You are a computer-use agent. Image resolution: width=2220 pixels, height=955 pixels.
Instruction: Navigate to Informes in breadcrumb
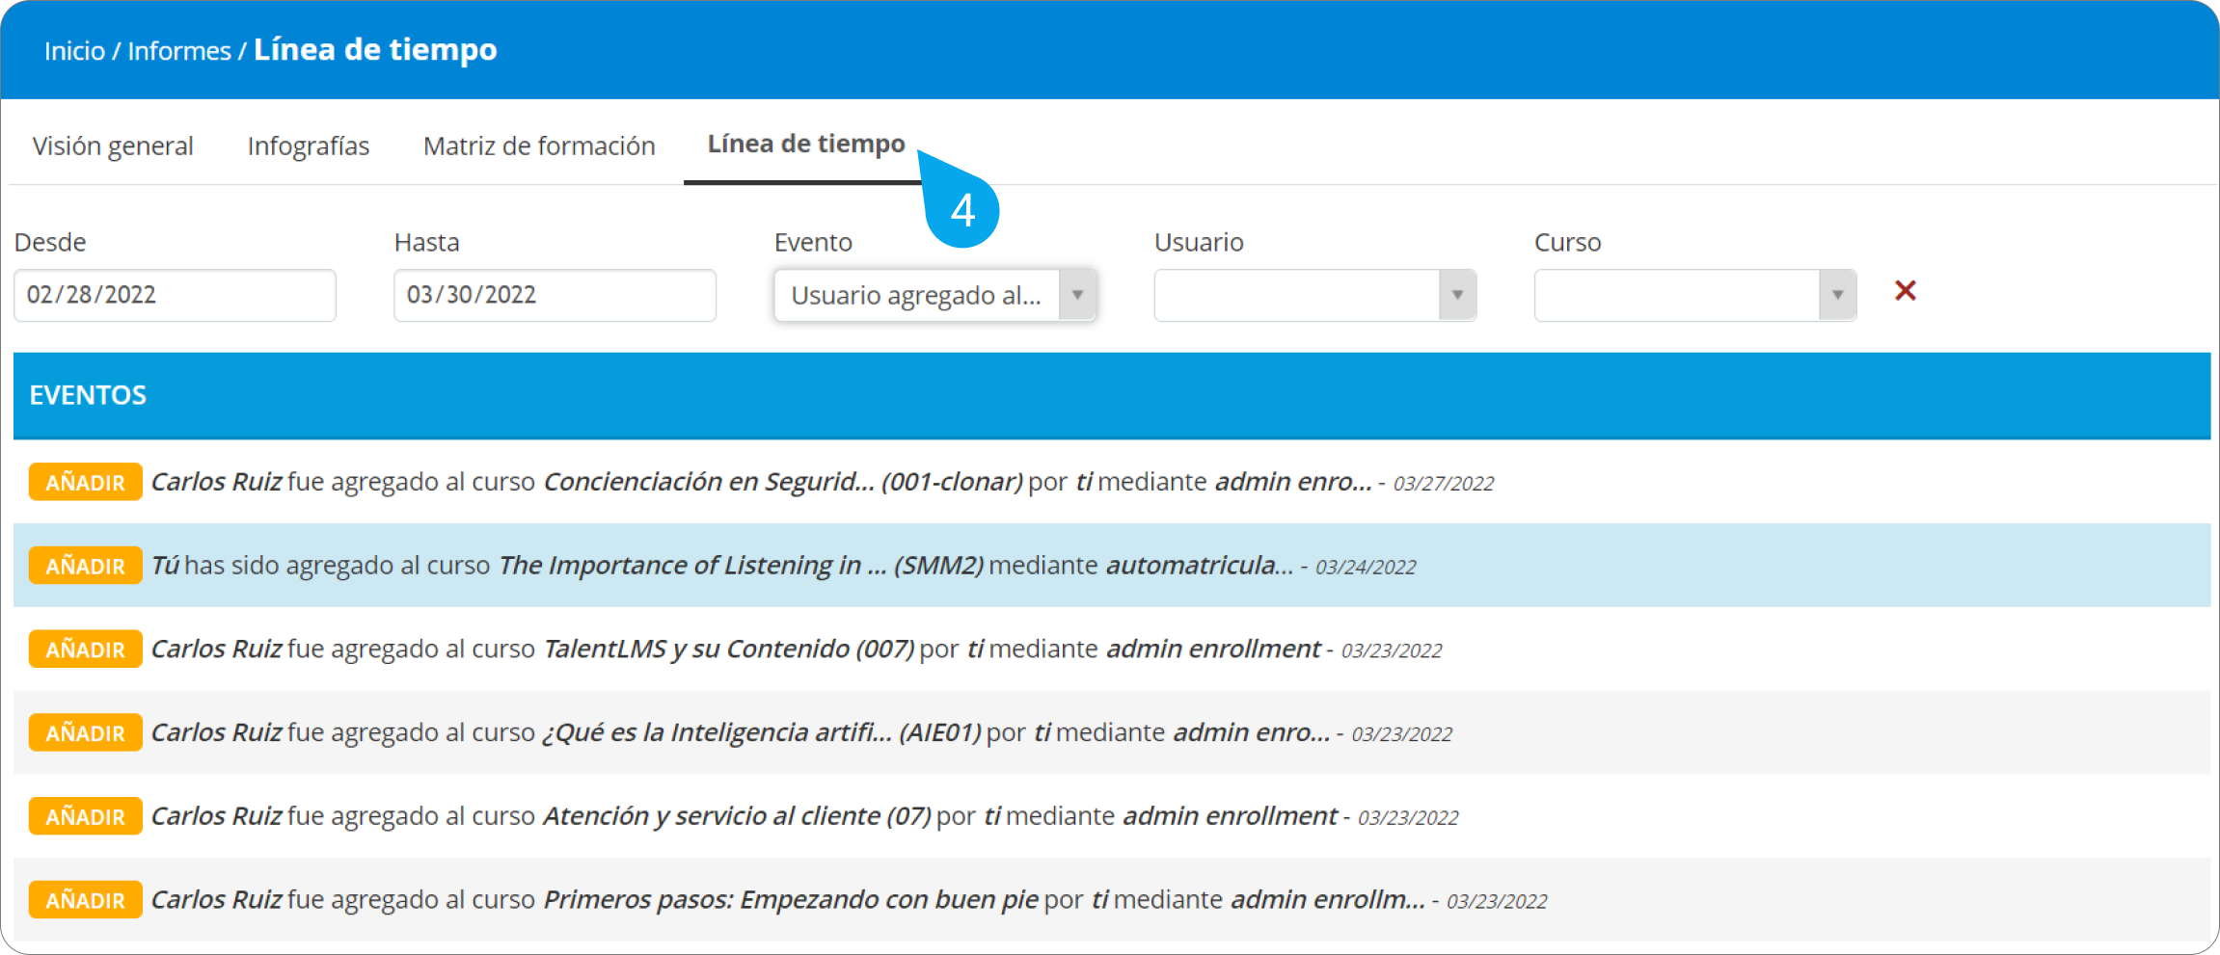point(179,51)
